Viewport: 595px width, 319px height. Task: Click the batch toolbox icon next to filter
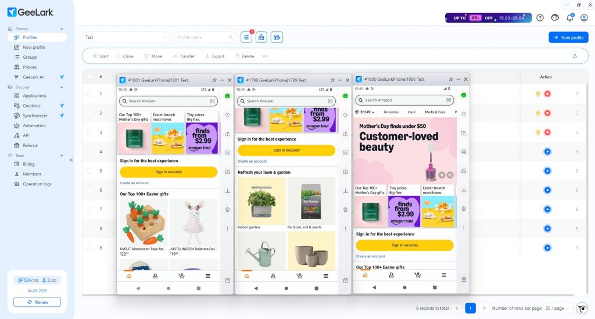point(261,37)
